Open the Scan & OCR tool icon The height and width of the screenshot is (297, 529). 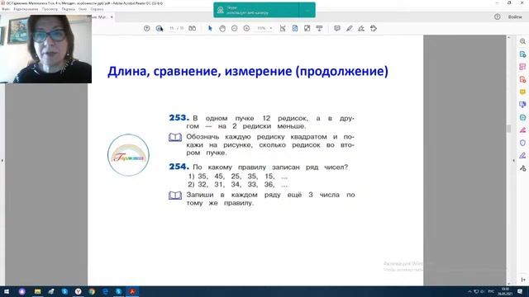click(x=522, y=117)
